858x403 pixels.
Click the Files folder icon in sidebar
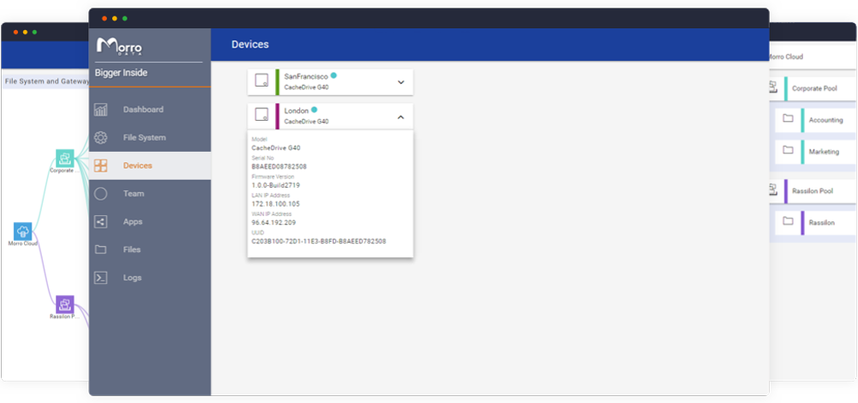(100, 250)
